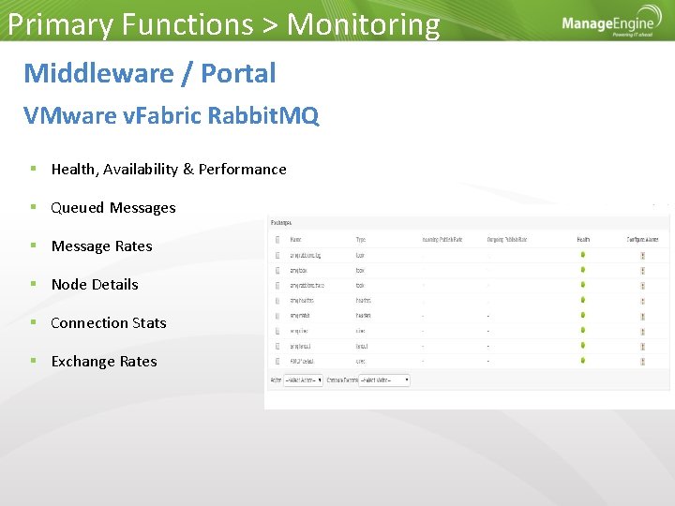Viewport: 675px width, 506px height.
Task: Check the amq.topic row checkbox
Action: (x=277, y=271)
